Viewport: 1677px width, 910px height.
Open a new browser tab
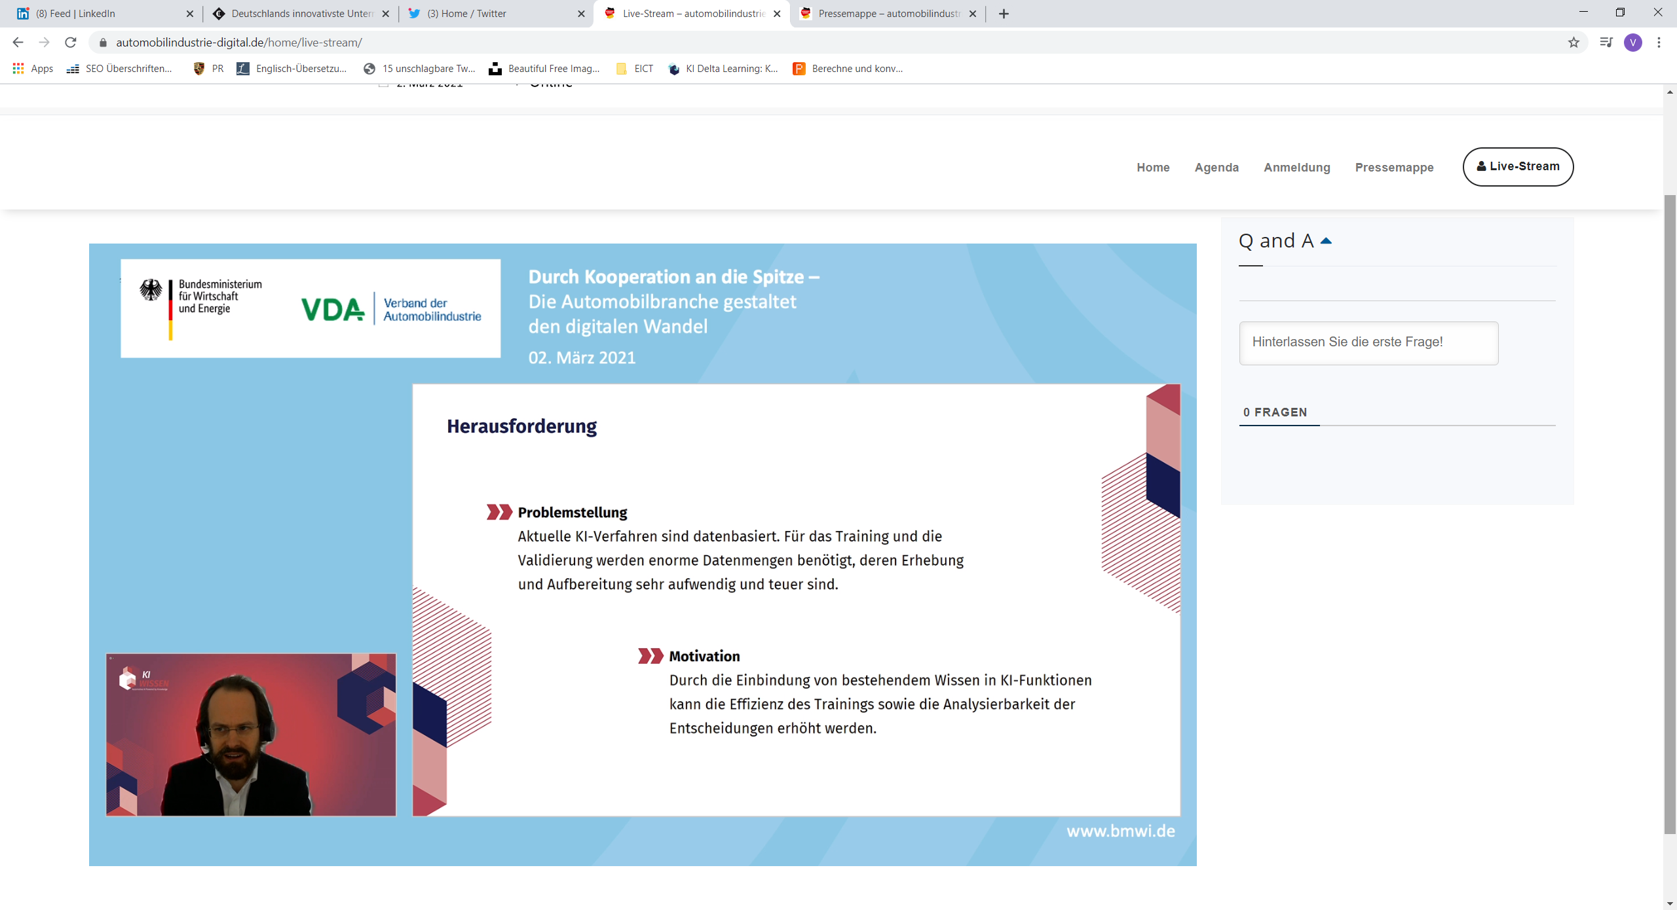tap(1004, 14)
